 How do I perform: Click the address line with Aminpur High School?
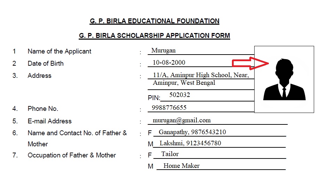(201, 75)
